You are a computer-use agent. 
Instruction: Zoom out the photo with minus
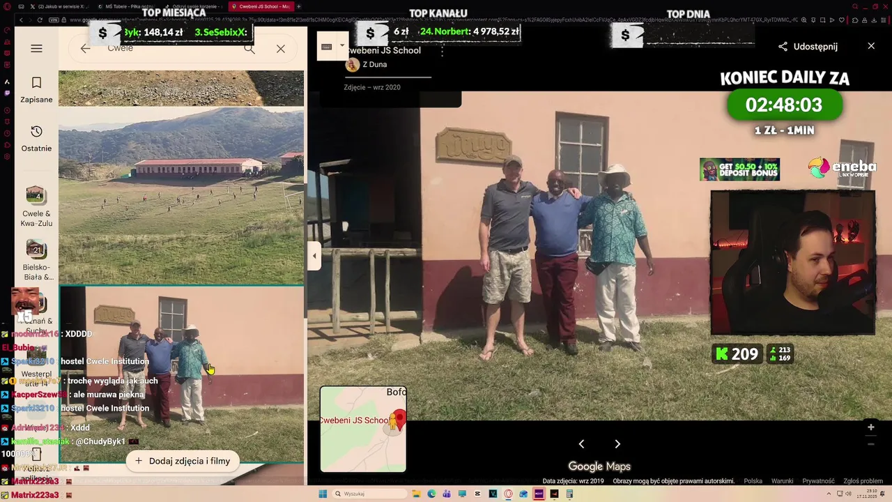tap(871, 444)
